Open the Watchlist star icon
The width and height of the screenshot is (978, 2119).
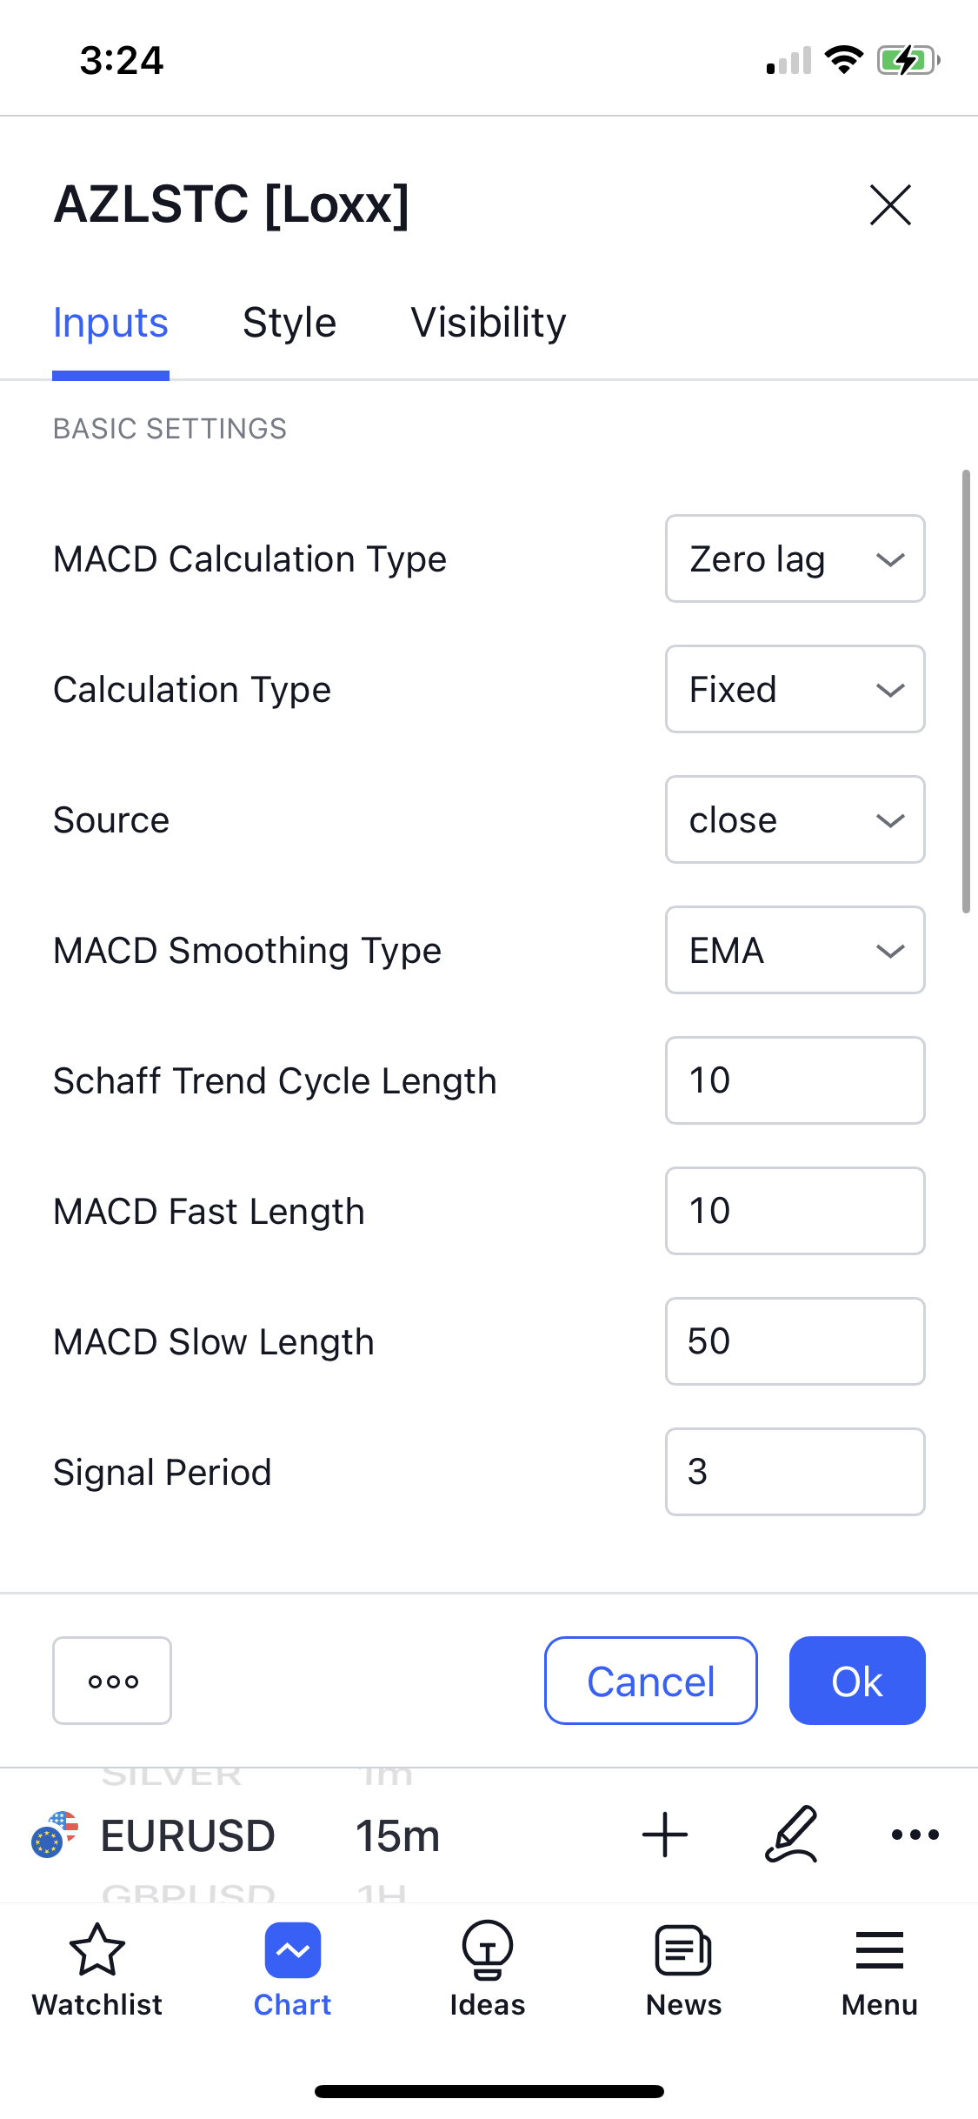(x=96, y=1949)
